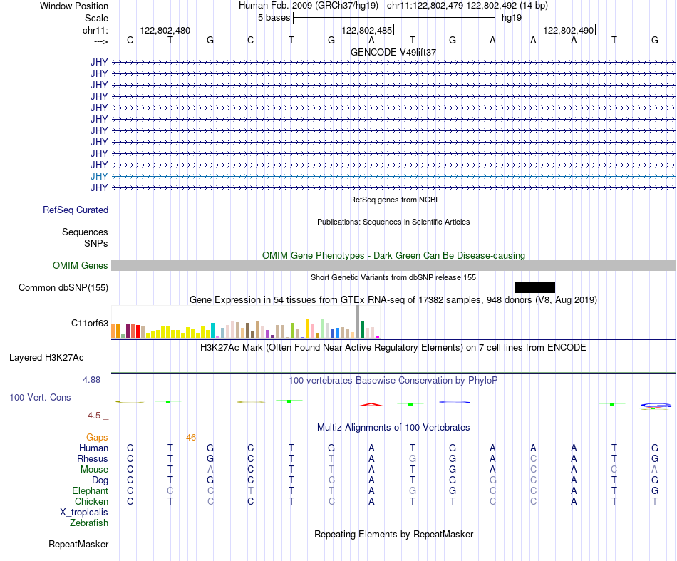This screenshot has height=561, width=677.
Task: Click OMIM Gene Phenotypes track title
Action: coord(393,256)
